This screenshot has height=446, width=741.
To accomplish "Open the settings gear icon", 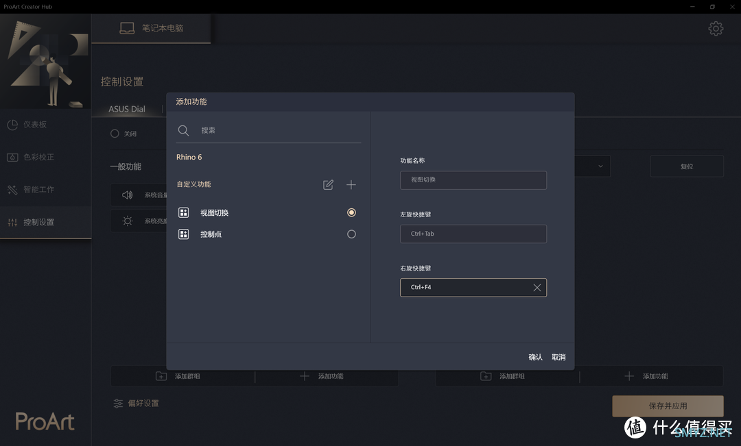I will coord(716,29).
